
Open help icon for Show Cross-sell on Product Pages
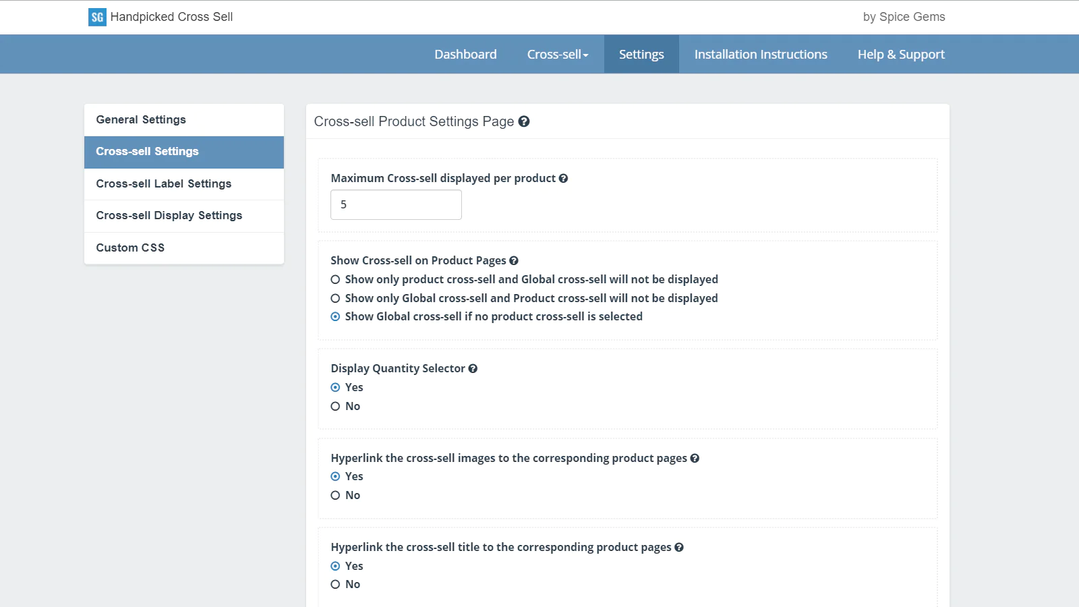514,261
